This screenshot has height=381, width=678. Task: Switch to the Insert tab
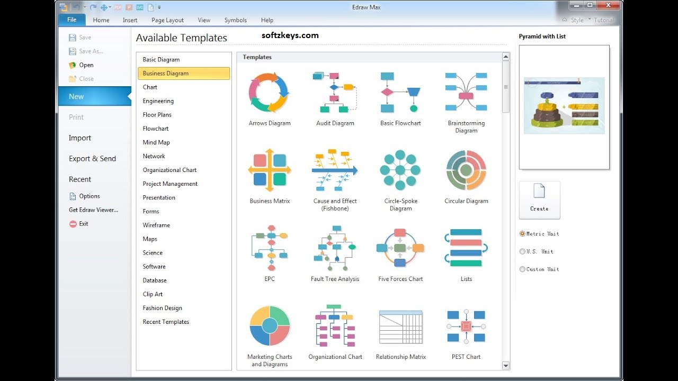pos(130,20)
